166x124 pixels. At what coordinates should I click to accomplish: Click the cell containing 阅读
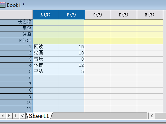[46, 47]
